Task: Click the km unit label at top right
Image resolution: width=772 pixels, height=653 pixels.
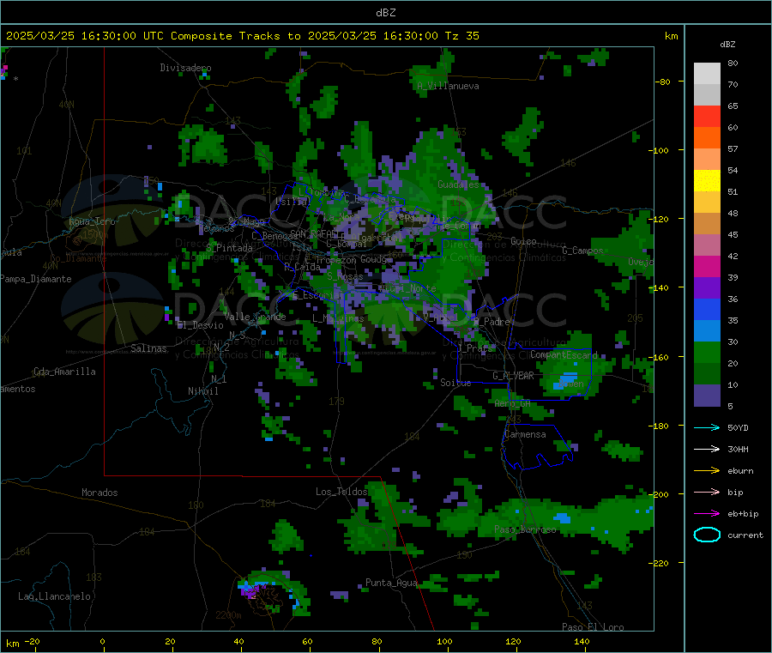Action: click(x=671, y=36)
